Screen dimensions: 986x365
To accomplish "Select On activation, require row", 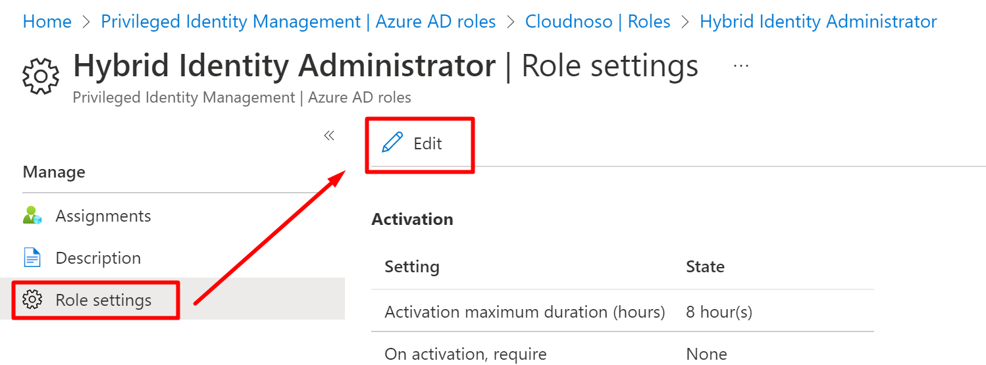I will [x=465, y=354].
